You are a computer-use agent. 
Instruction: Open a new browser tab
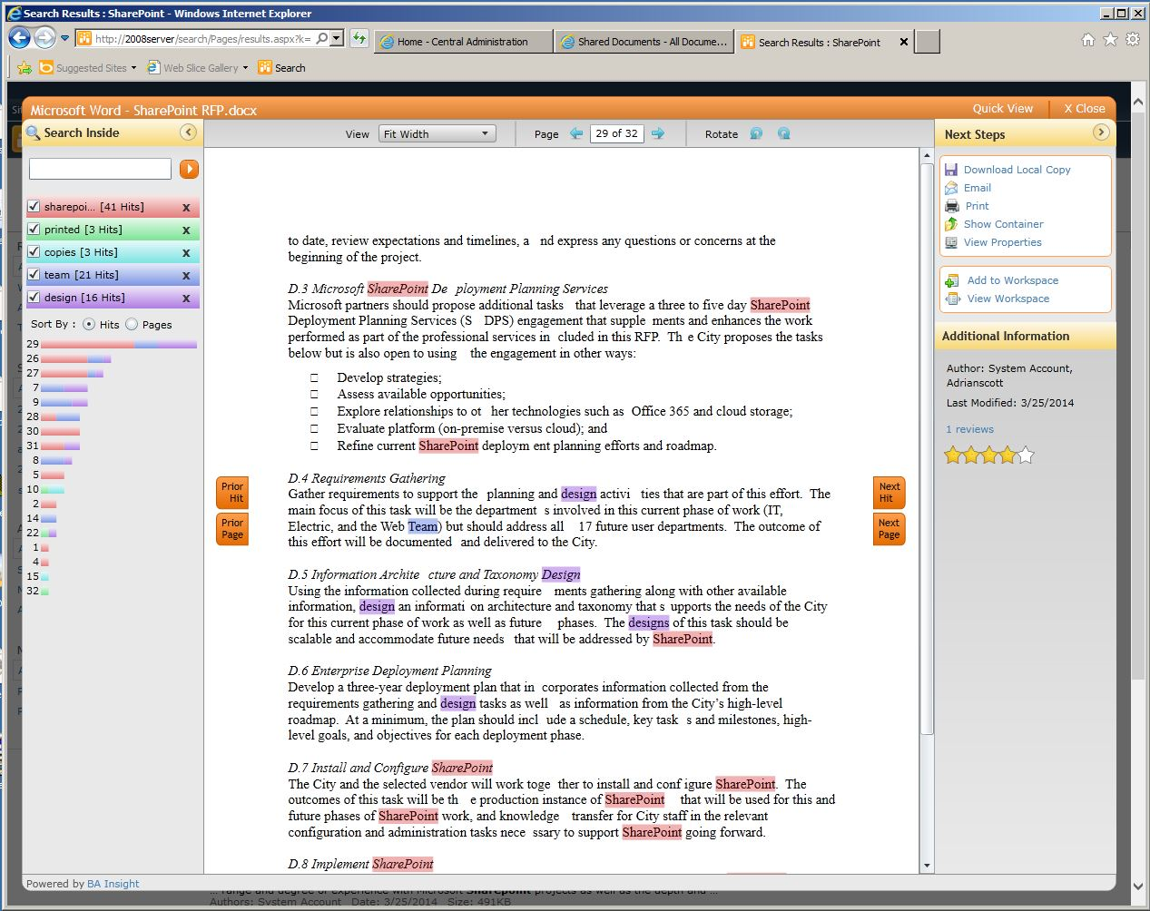pos(927,42)
